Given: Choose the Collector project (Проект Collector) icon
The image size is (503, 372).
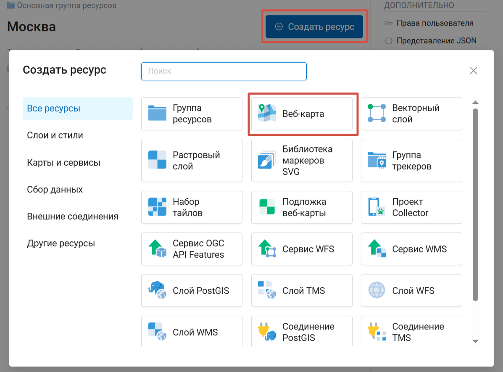Looking at the screenshot, I should click(x=377, y=207).
